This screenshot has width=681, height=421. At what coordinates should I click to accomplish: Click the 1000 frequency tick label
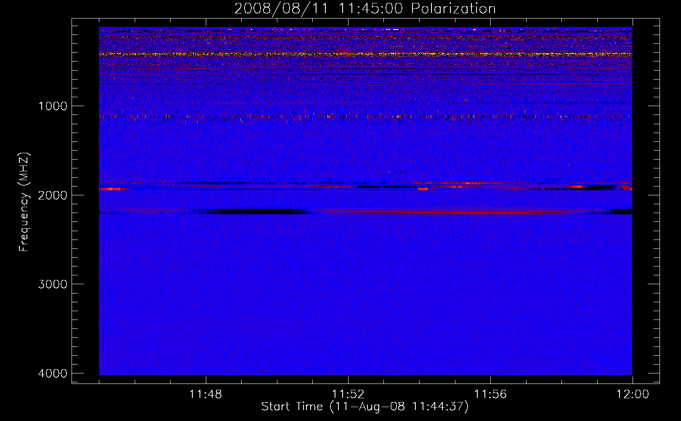(53, 106)
